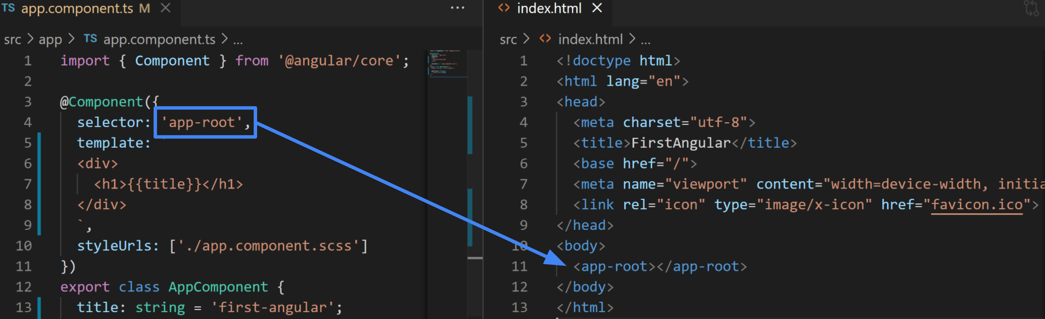Open 'src' breadcrumb in right editor

508,39
